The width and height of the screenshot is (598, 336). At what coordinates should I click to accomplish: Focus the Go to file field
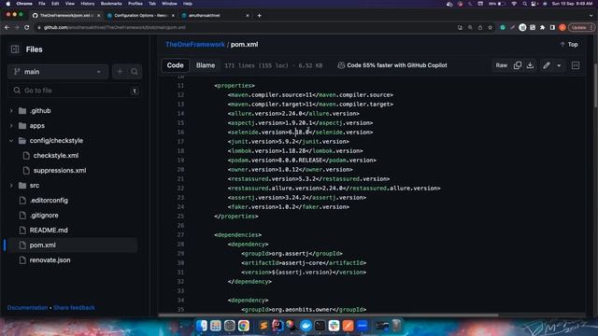75,91
